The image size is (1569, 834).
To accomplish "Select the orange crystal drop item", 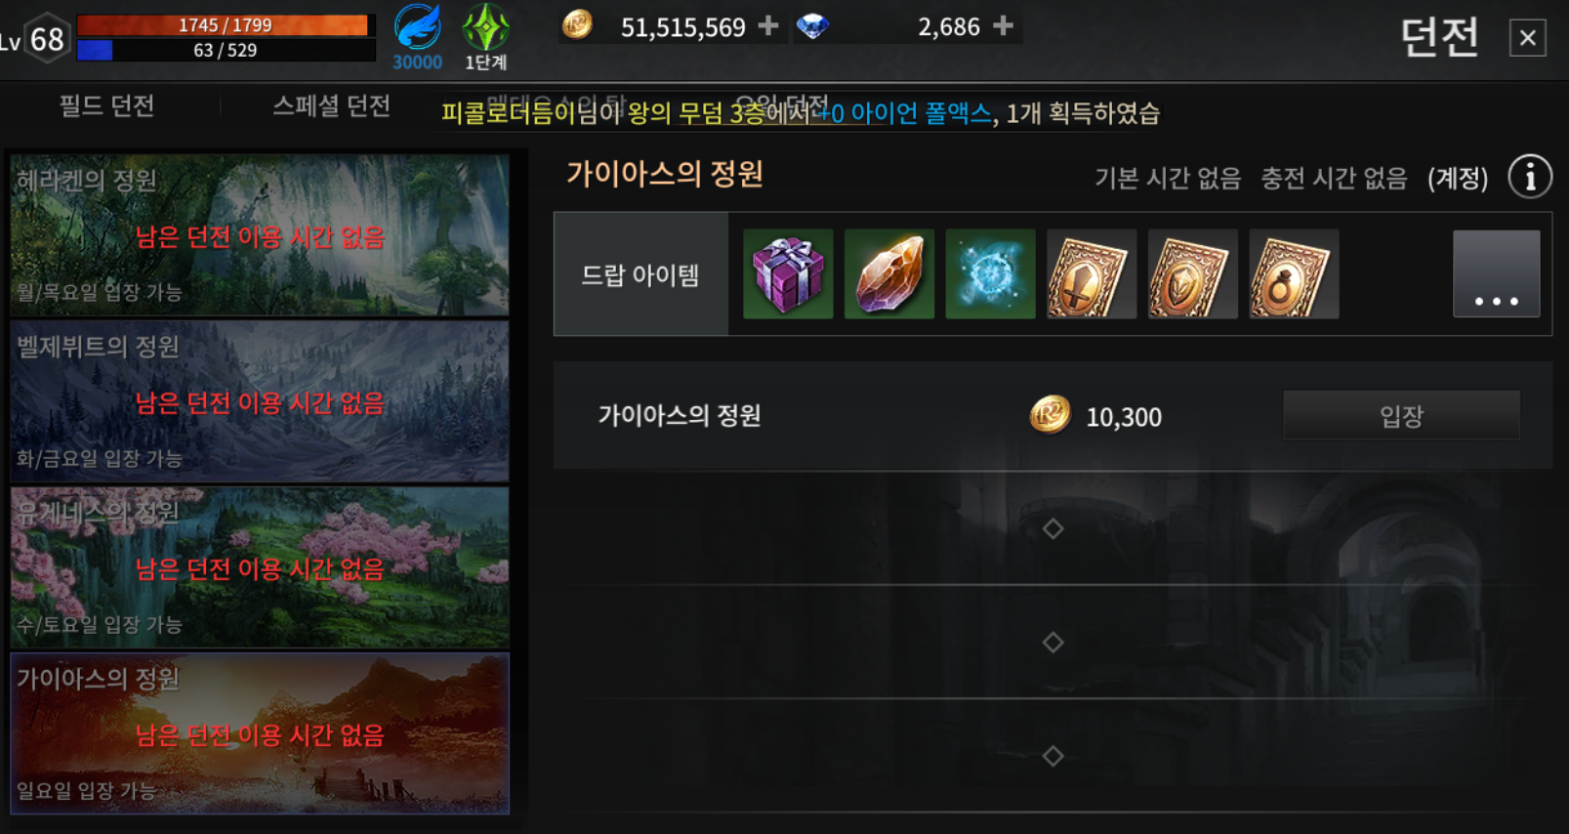I will coord(889,274).
